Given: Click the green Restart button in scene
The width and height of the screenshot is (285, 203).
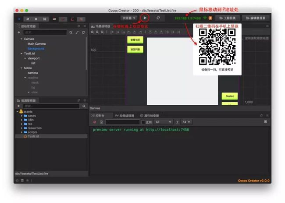Looking at the screenshot, I should [x=230, y=96].
